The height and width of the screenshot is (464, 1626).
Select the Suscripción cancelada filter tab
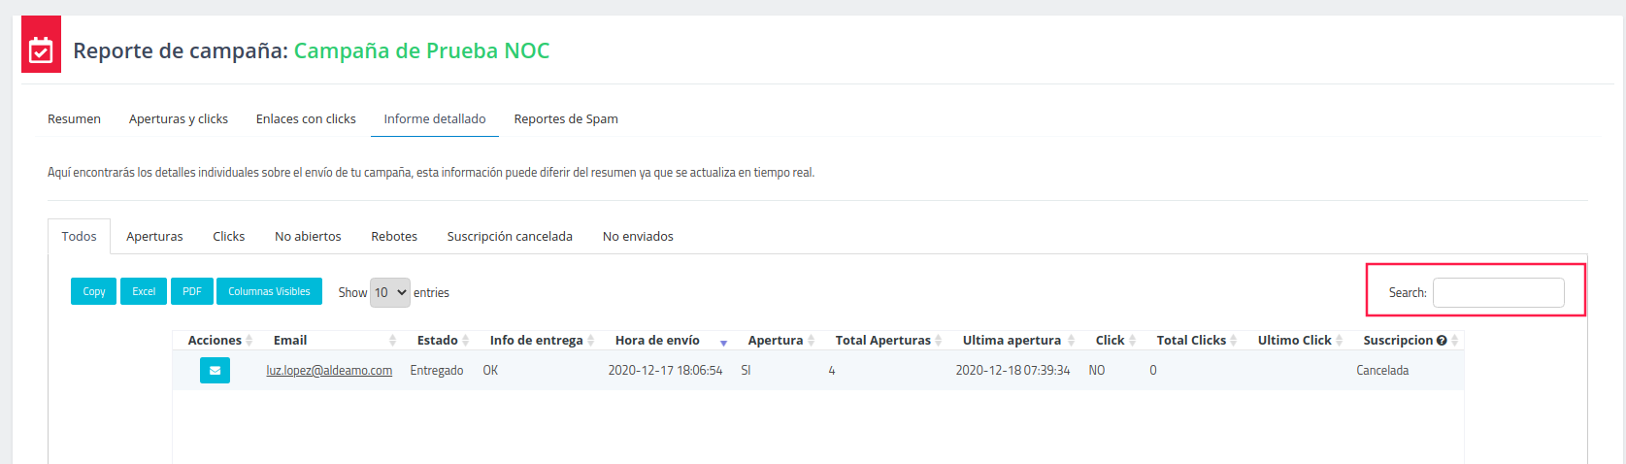tap(510, 237)
